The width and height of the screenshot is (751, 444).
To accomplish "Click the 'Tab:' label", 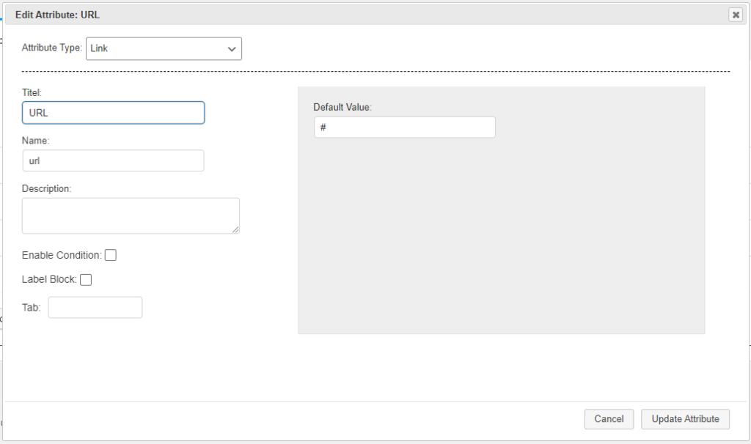I will click(x=31, y=308).
